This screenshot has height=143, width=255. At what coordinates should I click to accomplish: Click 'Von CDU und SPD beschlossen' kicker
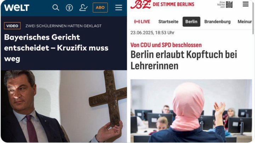click(166, 45)
